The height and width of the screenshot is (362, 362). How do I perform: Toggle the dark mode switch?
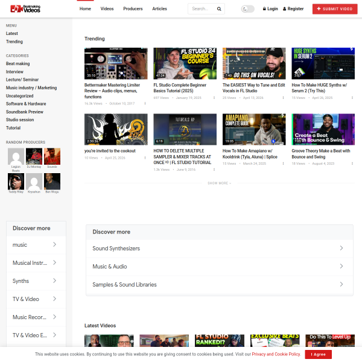[248, 9]
